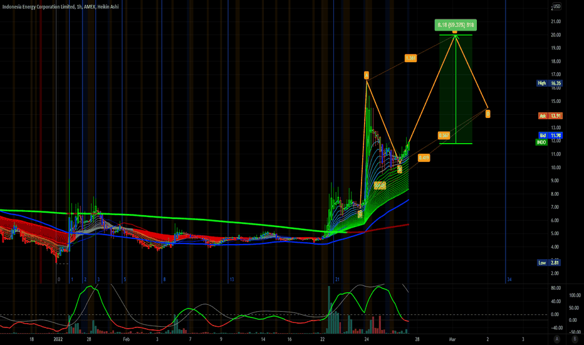
Task: Click the -40.00 oscillator axis value
Action: coord(556,328)
